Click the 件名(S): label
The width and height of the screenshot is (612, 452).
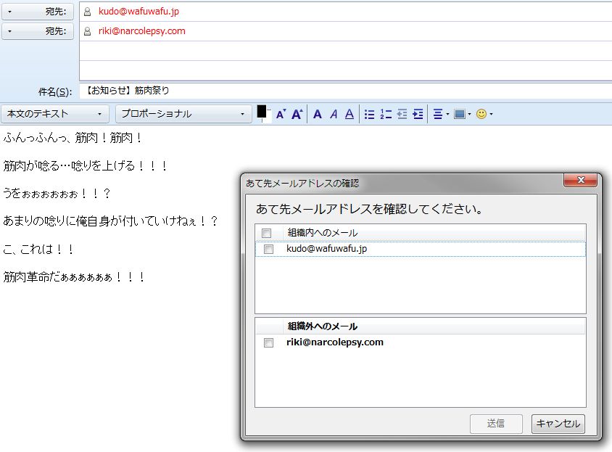(x=55, y=92)
